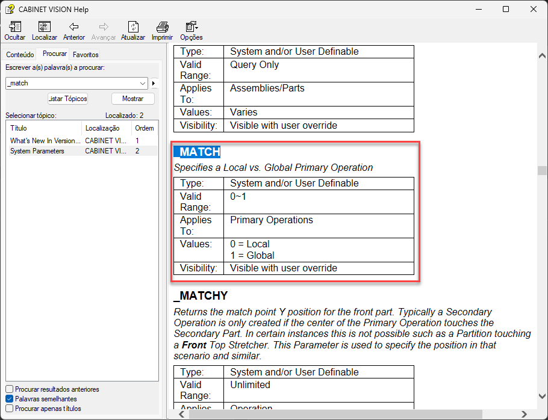Toggle the Palavras semelhantes checkbox
Viewport: 548px width, 420px height.
tap(10, 399)
